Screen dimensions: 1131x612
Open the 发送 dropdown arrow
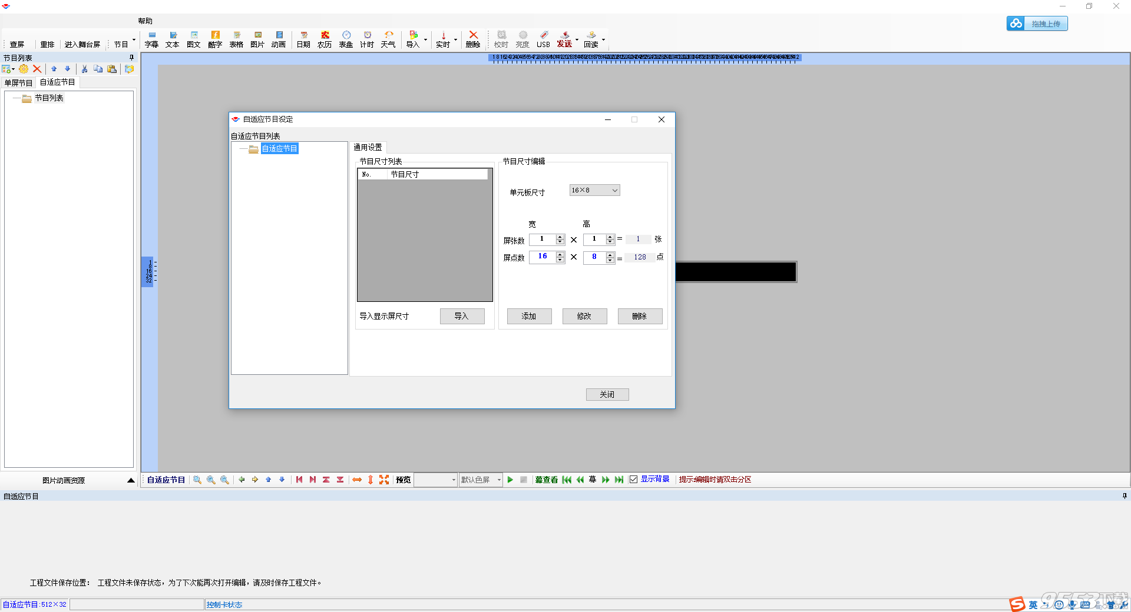coord(577,40)
